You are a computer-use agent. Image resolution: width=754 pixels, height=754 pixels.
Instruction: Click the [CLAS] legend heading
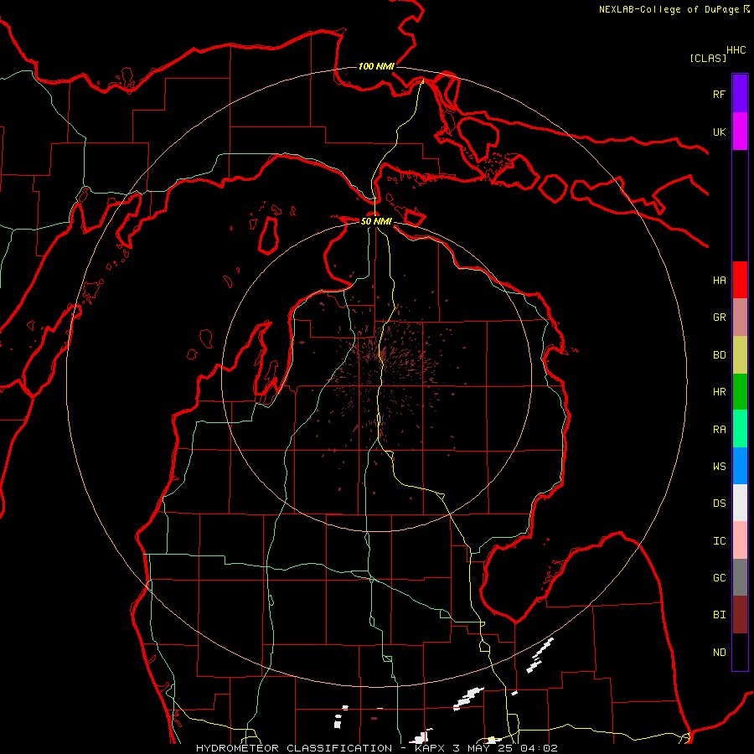pyautogui.click(x=708, y=58)
